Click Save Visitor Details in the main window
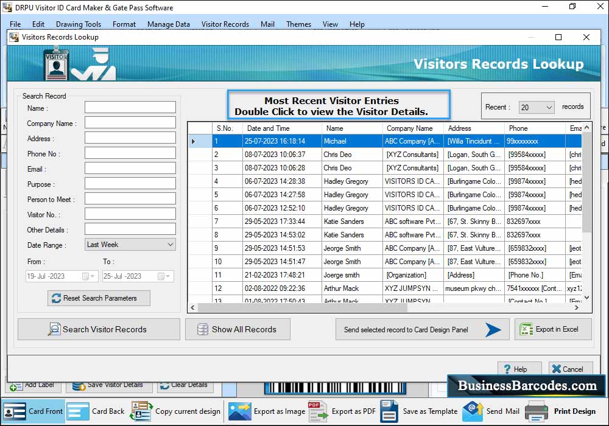609x426 pixels. point(108,386)
